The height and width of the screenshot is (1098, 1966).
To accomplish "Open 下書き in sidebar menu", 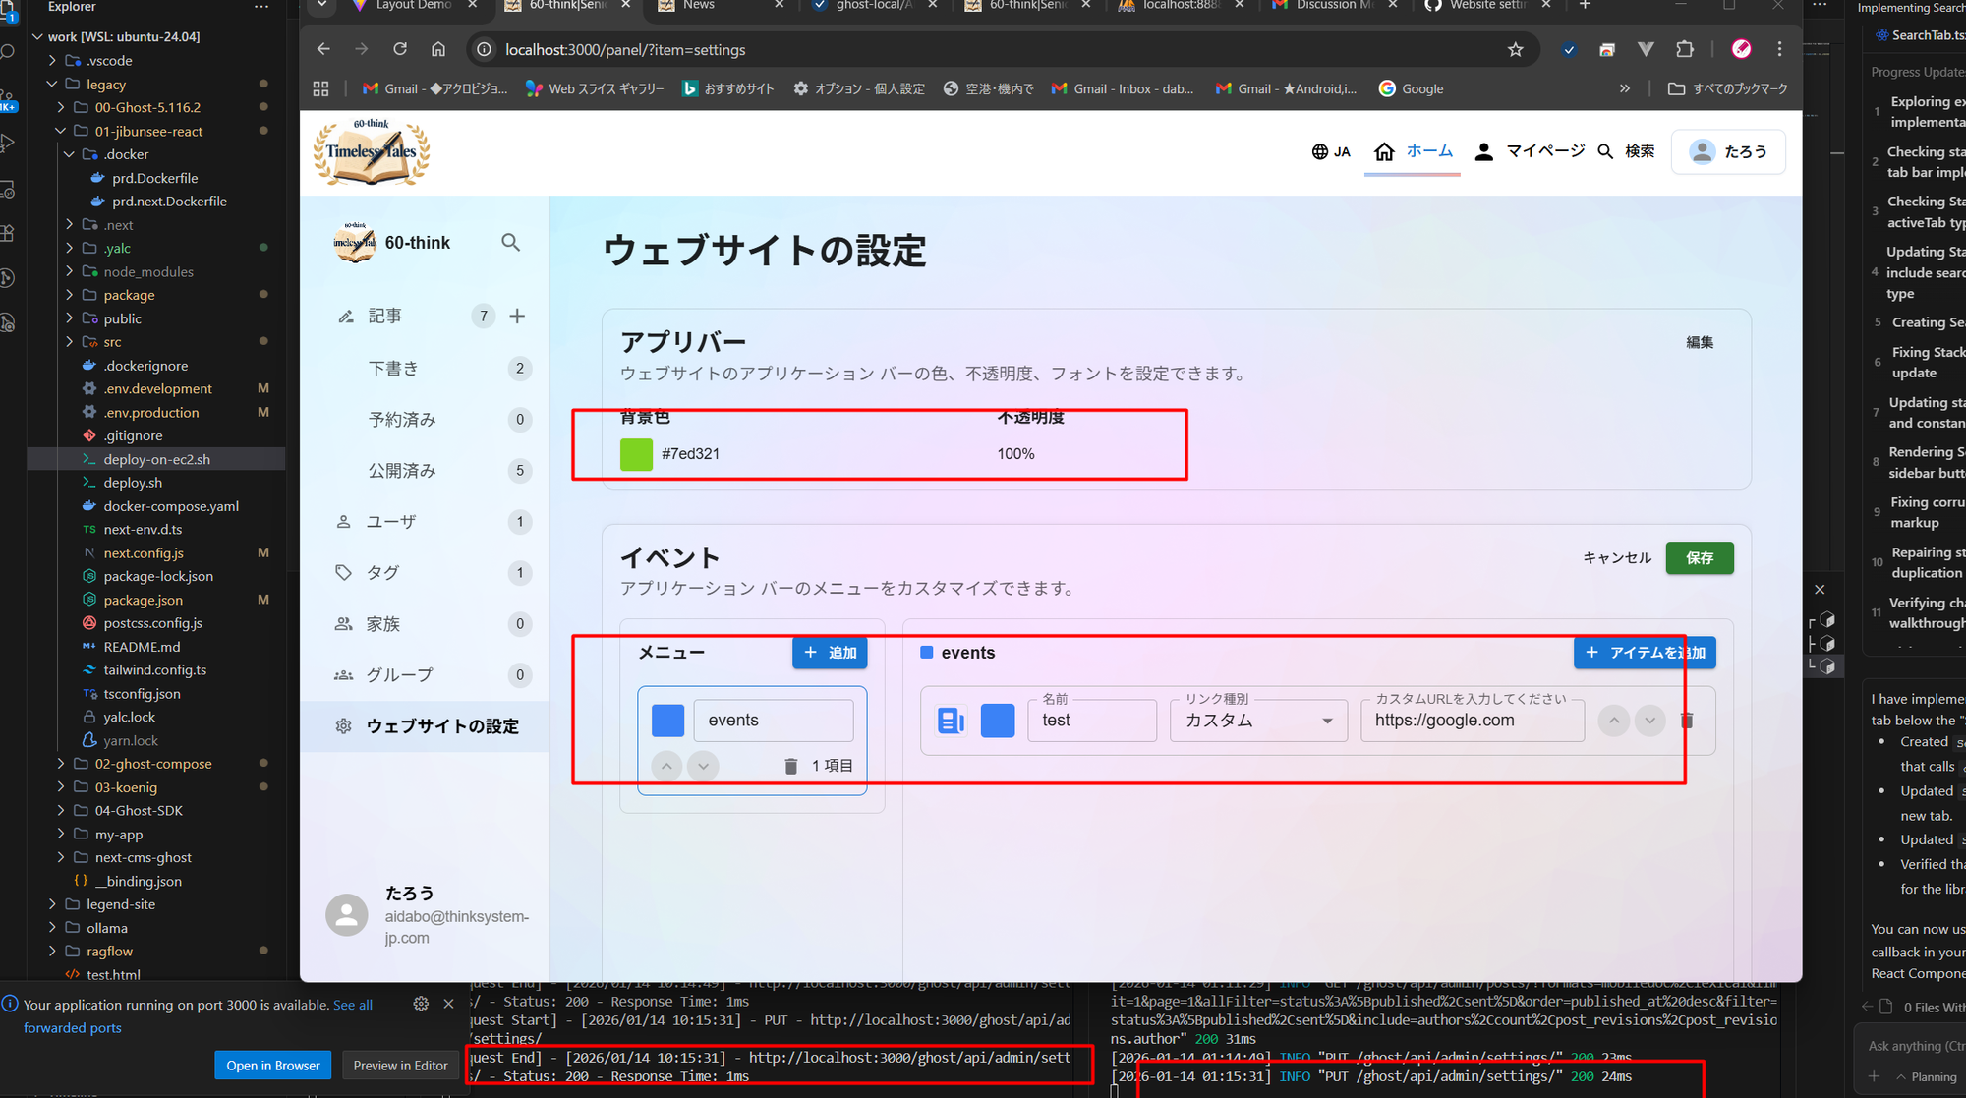I will (x=393, y=369).
